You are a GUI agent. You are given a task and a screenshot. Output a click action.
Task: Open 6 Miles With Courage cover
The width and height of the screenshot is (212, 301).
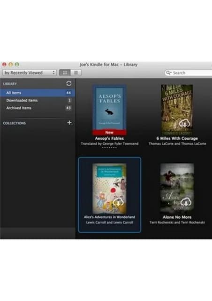click(x=177, y=110)
